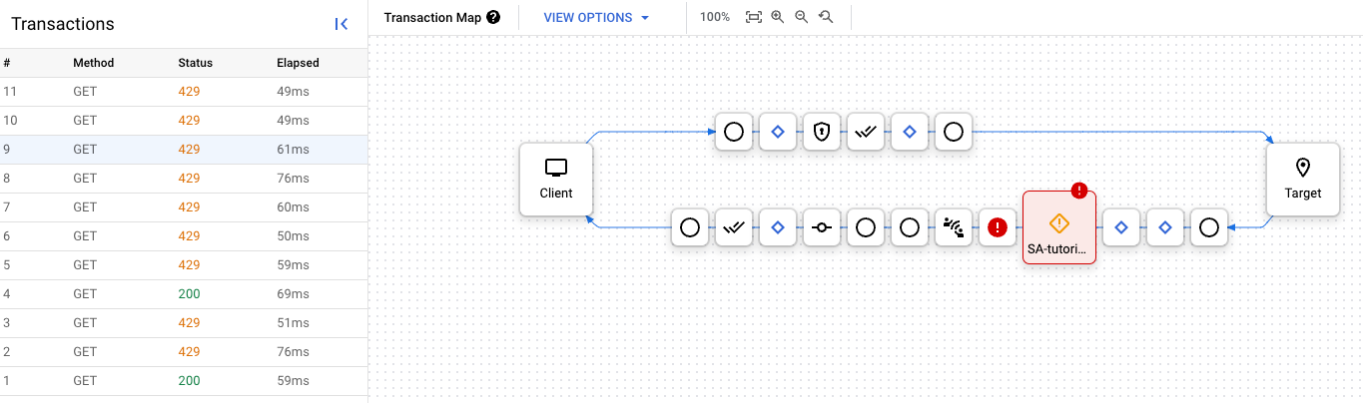
Task: Select the Target location node
Action: pyautogui.click(x=1302, y=179)
